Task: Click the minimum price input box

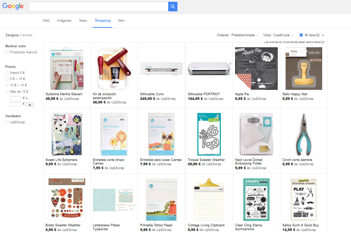Action: pyautogui.click(x=15, y=98)
